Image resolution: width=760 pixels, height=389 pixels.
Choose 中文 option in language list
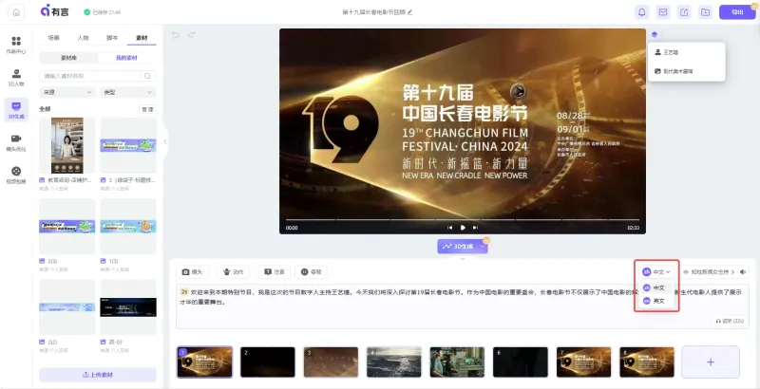656,287
